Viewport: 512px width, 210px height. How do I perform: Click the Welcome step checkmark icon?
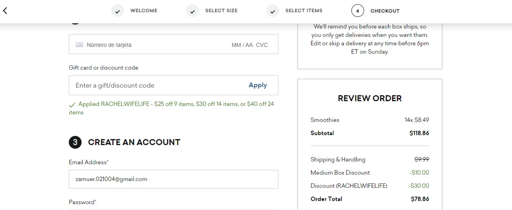(x=117, y=11)
